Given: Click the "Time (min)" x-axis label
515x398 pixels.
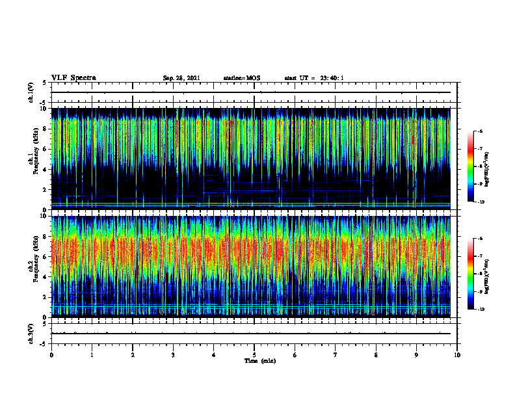Looking at the screenshot, I should point(260,361).
